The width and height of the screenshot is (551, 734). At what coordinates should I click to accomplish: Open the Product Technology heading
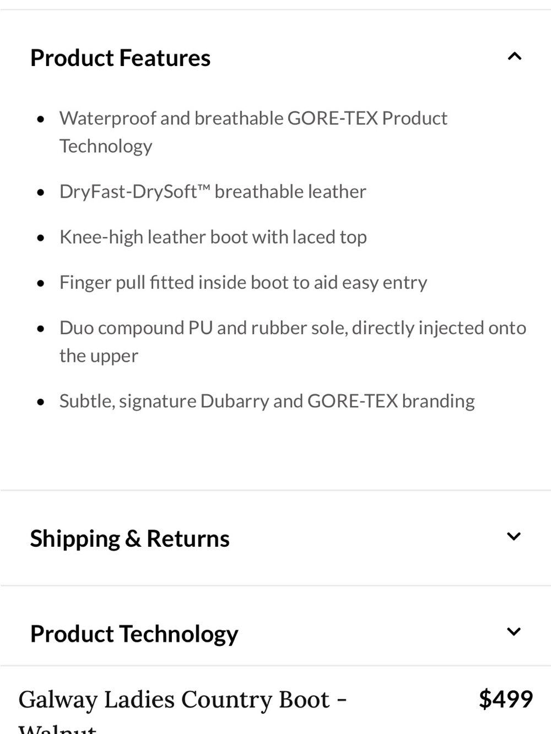[134, 634]
